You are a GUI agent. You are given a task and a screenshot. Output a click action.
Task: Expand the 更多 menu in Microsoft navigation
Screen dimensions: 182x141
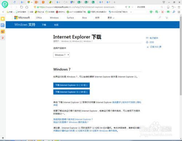click(x=111, y=18)
